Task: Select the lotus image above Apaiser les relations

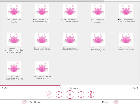Action: tap(70, 11)
